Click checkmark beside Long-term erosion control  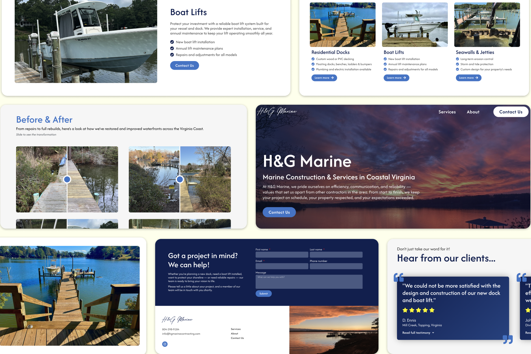tap(458, 59)
